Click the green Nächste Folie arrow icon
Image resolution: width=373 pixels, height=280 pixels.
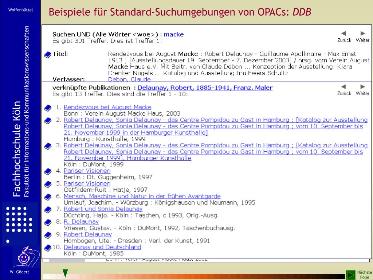click(x=350, y=275)
